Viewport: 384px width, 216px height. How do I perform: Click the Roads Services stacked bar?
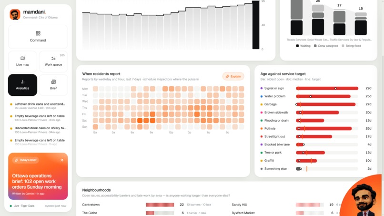pos(296,18)
